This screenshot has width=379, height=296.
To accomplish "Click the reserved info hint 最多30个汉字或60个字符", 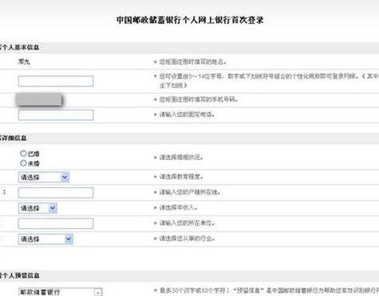I will tap(269, 290).
